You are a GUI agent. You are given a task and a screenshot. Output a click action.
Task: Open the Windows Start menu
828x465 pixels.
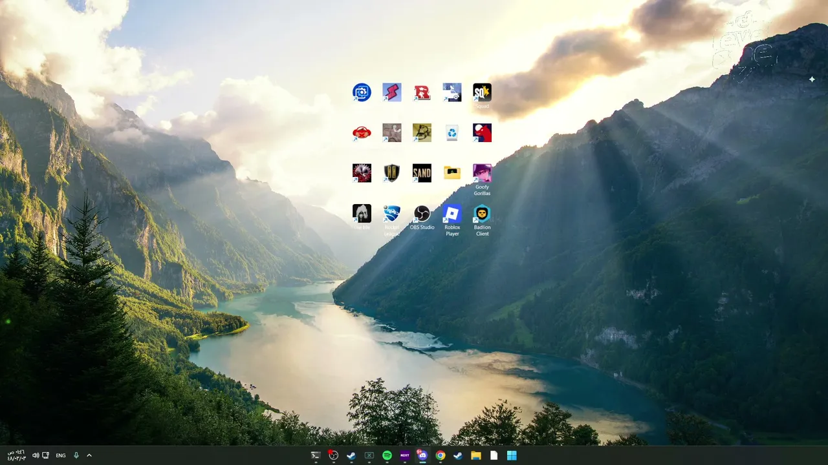click(x=512, y=455)
